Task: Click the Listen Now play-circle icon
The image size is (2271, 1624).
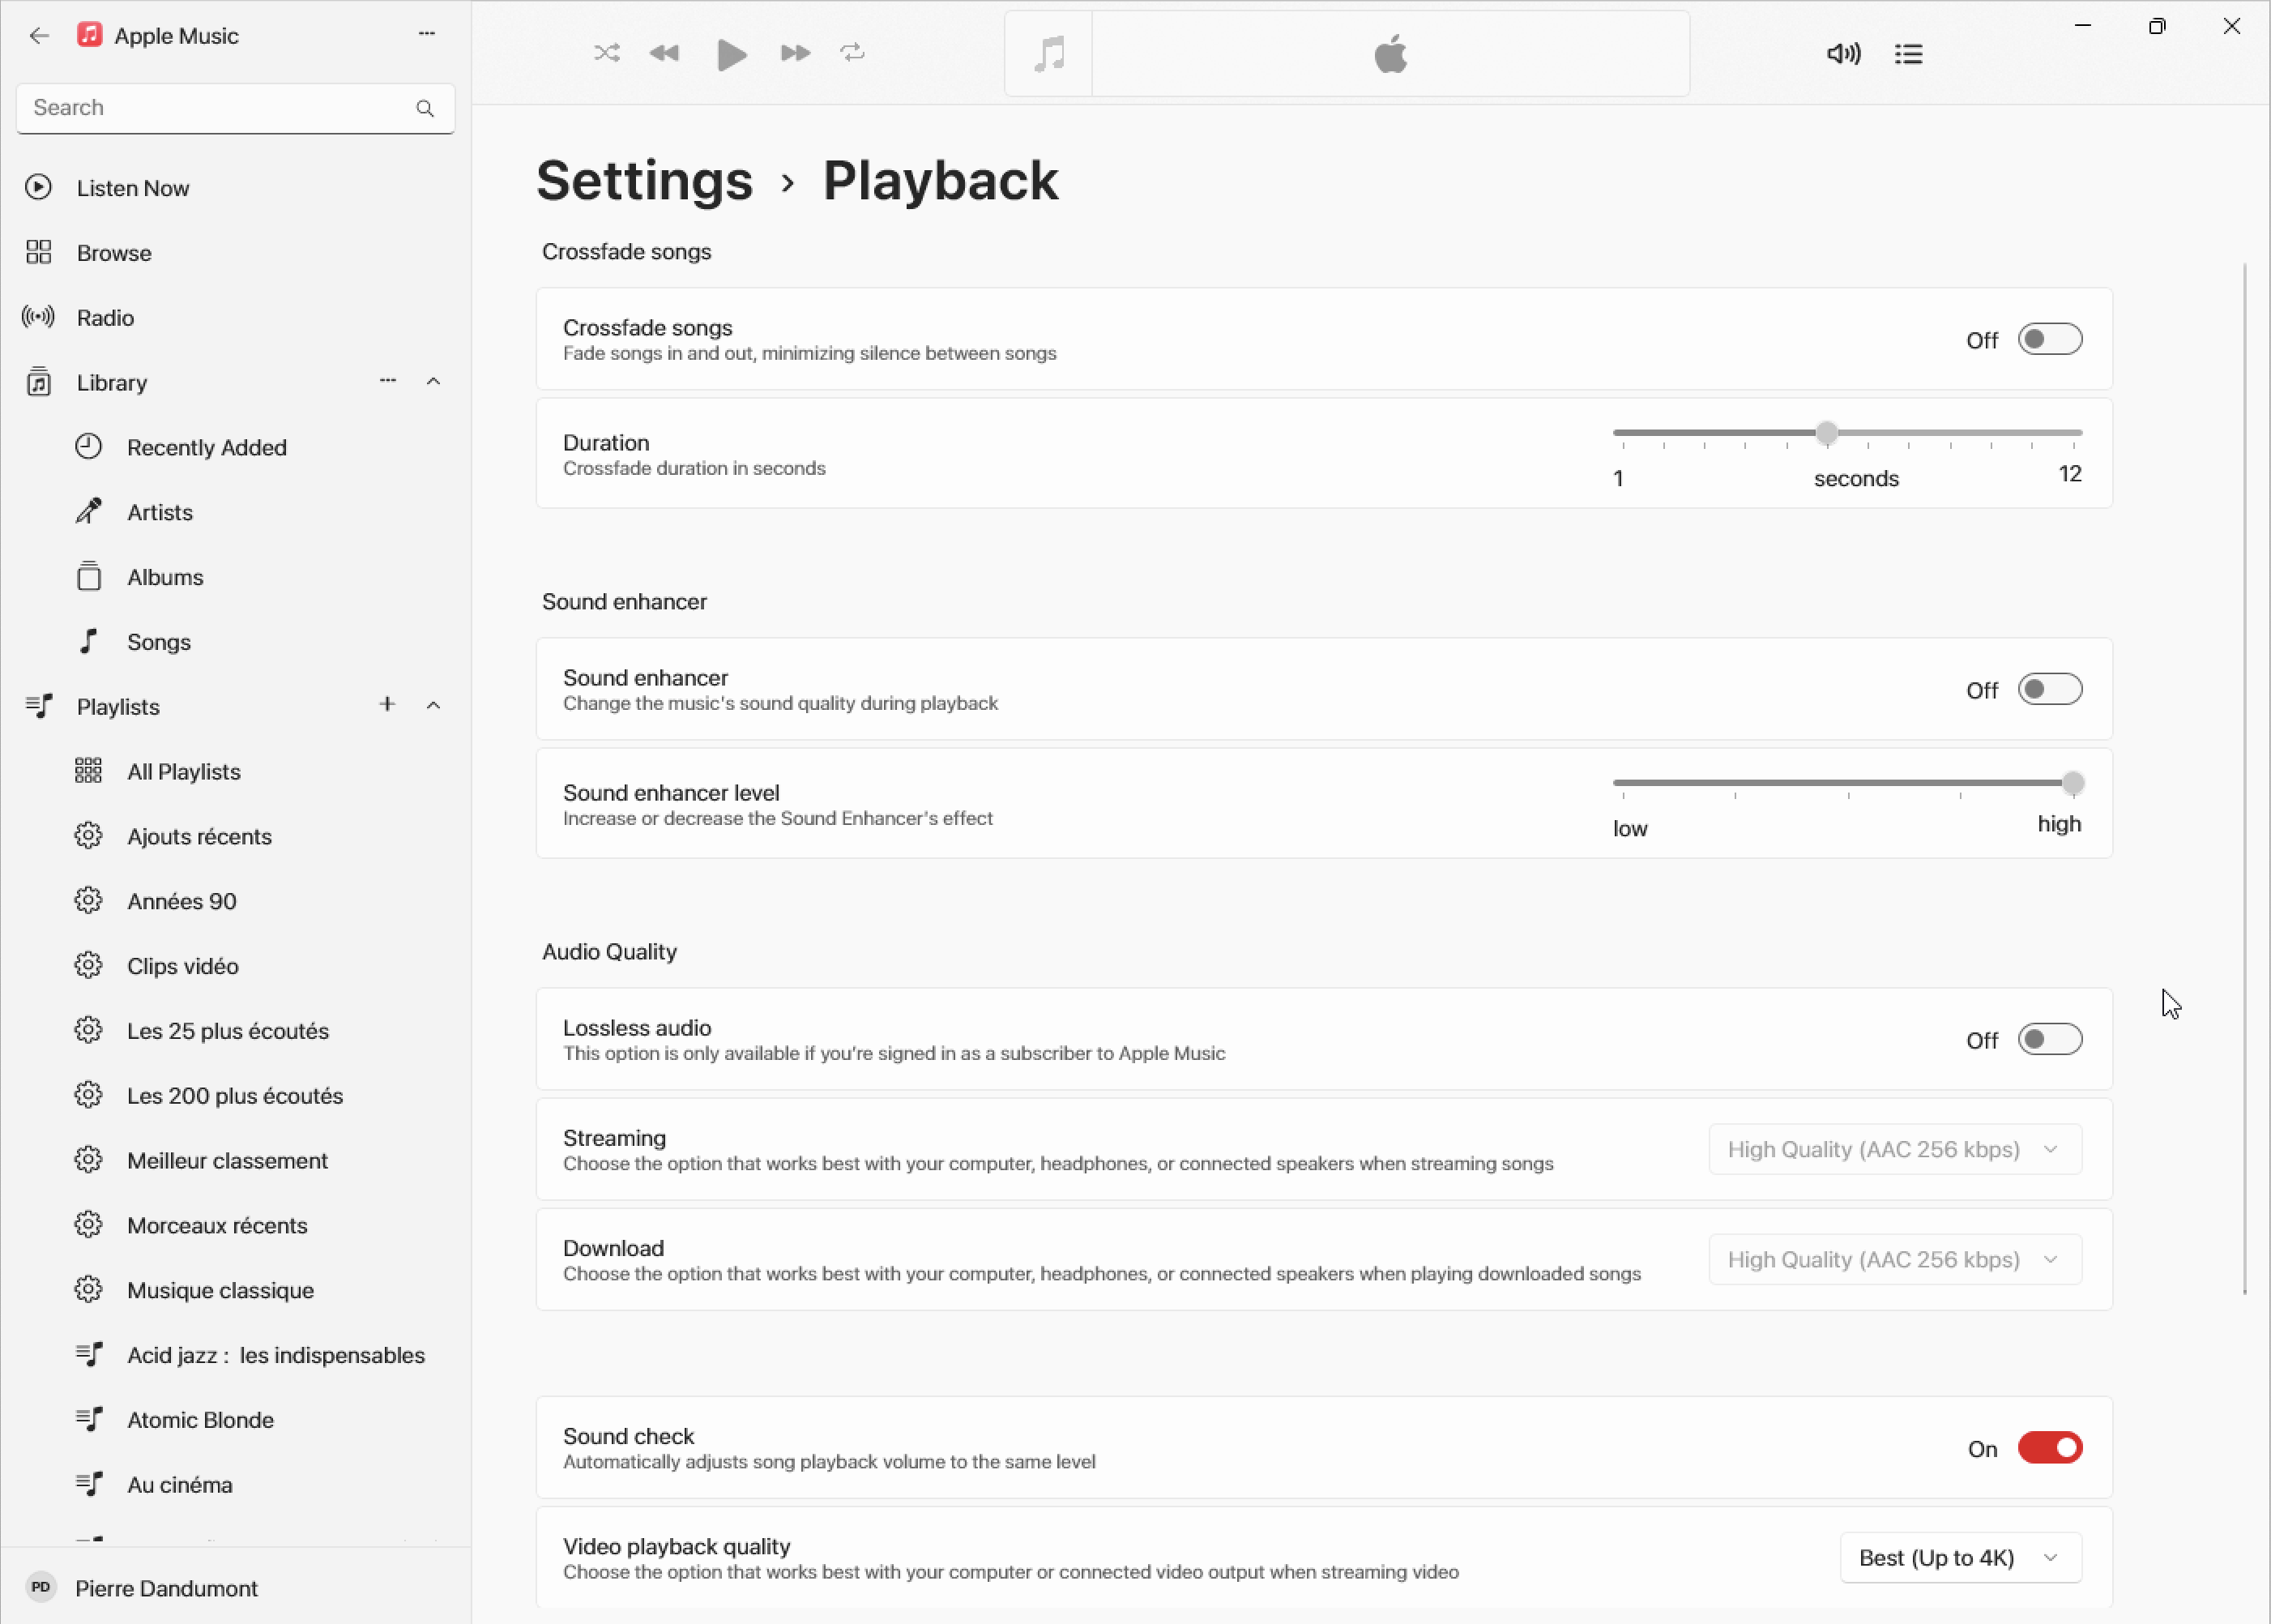Action: (39, 187)
